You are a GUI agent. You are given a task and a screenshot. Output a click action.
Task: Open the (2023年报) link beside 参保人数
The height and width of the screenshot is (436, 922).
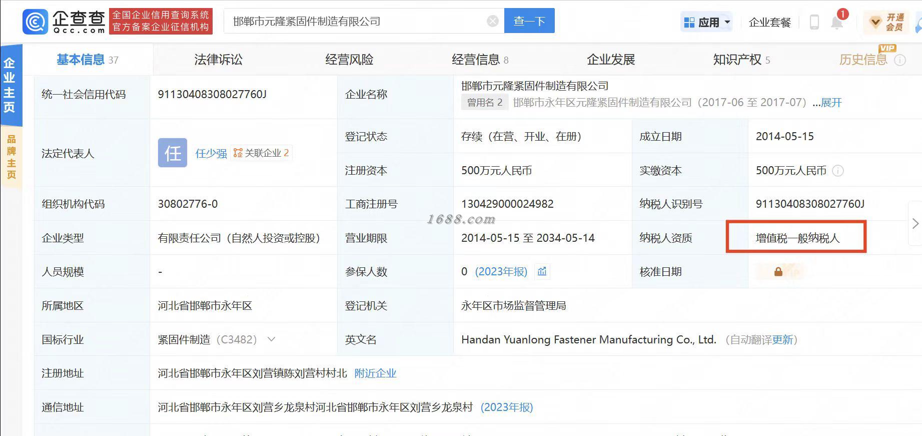tap(501, 271)
